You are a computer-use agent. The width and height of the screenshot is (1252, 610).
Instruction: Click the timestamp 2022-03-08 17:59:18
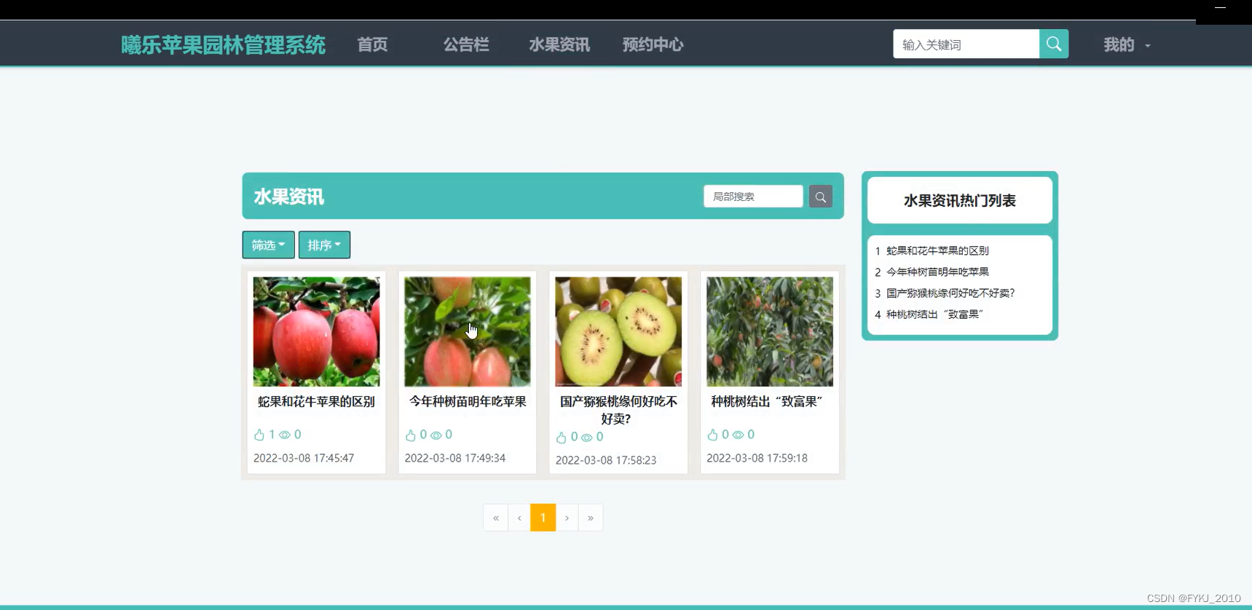point(757,458)
